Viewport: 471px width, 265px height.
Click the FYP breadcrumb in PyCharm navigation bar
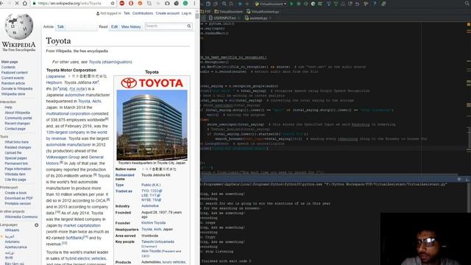pos(206,12)
